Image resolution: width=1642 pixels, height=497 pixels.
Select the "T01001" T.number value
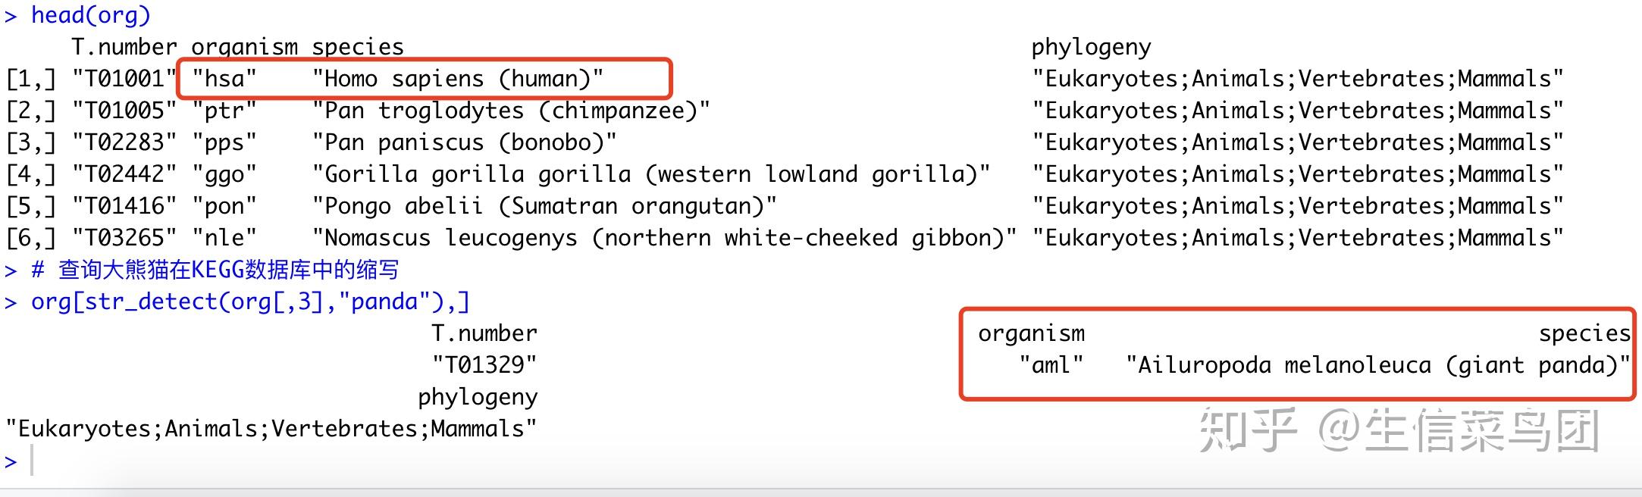click(124, 79)
